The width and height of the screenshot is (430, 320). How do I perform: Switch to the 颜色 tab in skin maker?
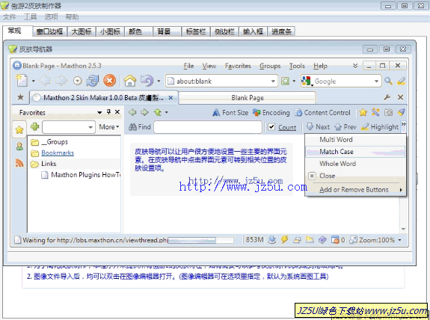[138, 31]
